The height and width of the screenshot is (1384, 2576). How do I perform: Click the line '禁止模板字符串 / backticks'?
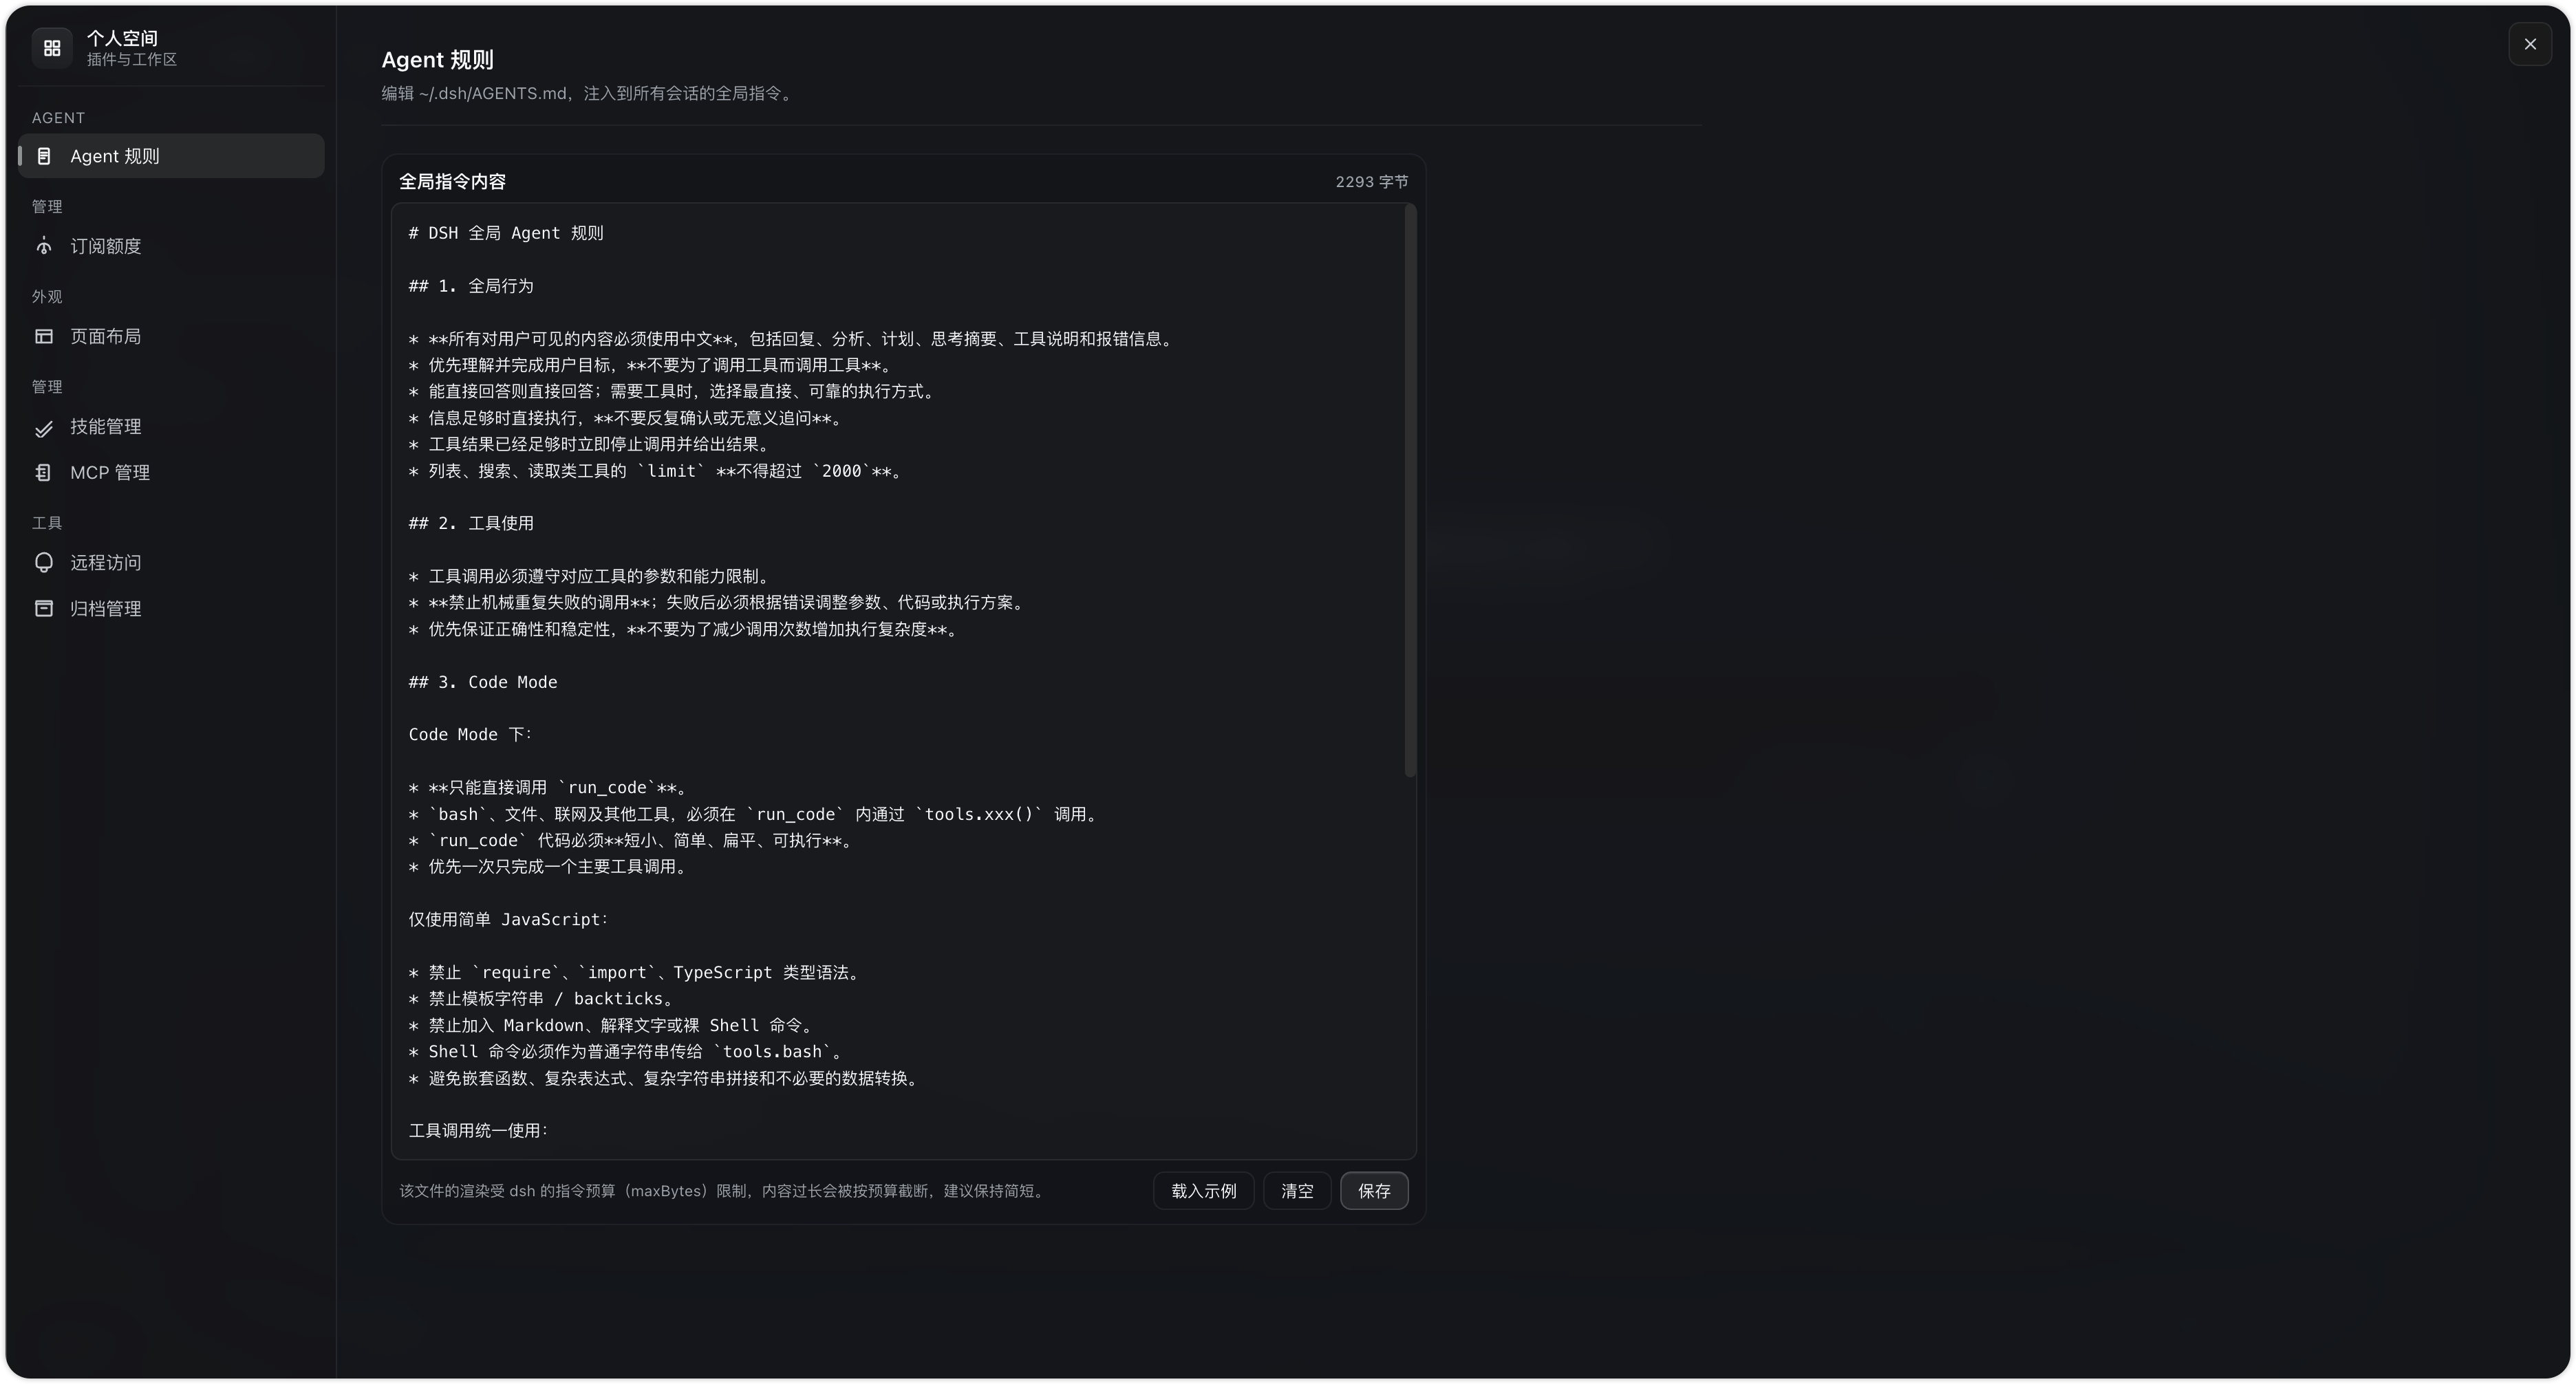click(x=542, y=998)
